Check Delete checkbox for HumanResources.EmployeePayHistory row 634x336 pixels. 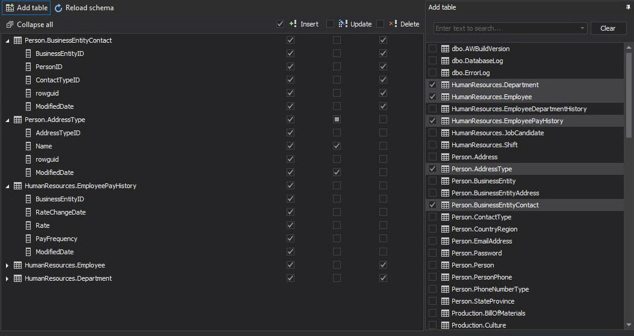tap(383, 186)
